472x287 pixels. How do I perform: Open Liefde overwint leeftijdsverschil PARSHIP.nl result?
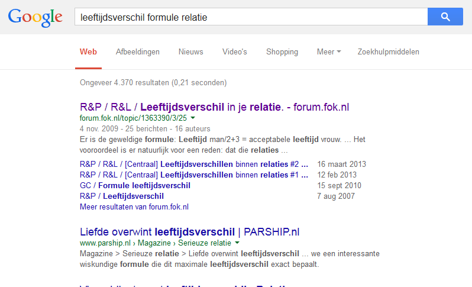tap(190, 232)
